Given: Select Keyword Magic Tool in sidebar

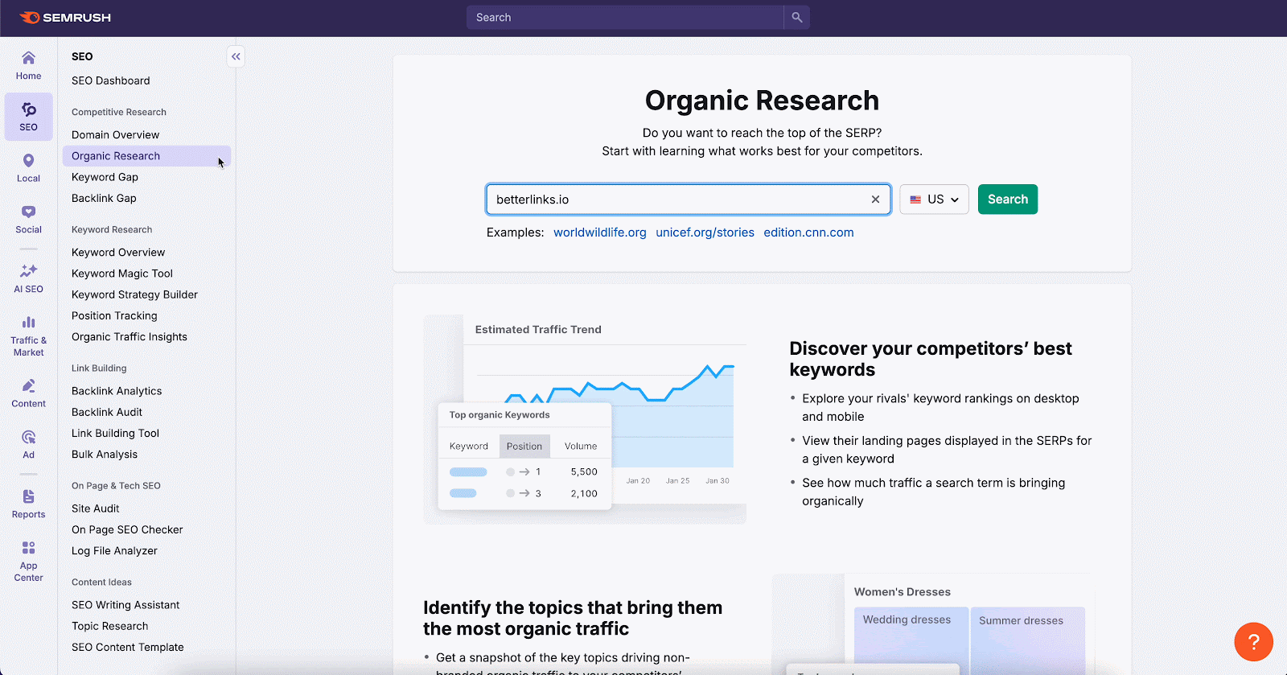Looking at the screenshot, I should pyautogui.click(x=122, y=274).
